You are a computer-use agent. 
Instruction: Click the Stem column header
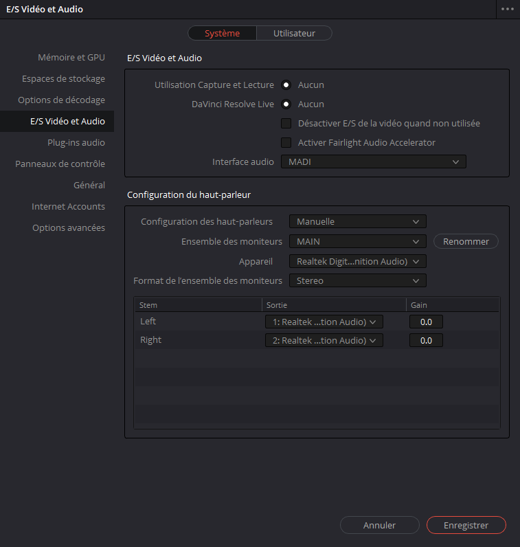tap(198, 305)
